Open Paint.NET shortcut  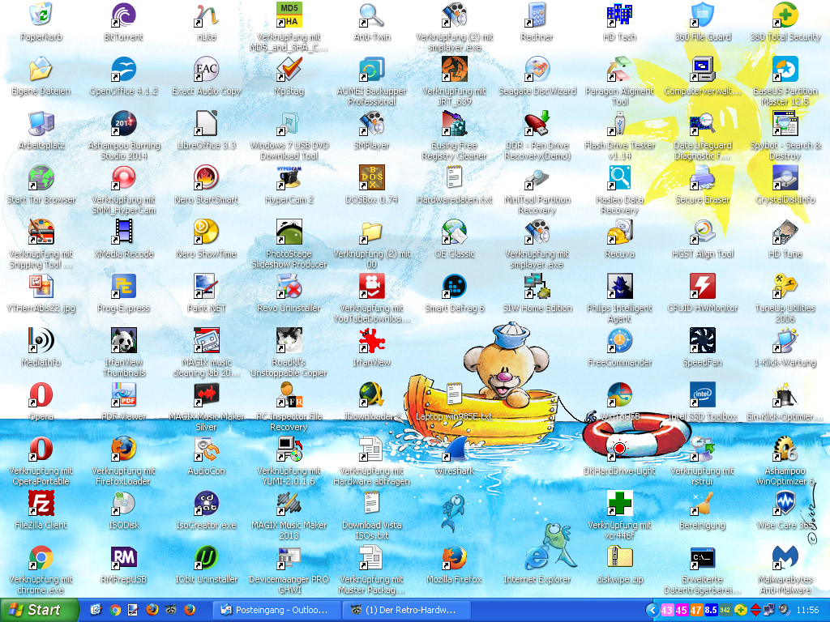tap(207, 286)
